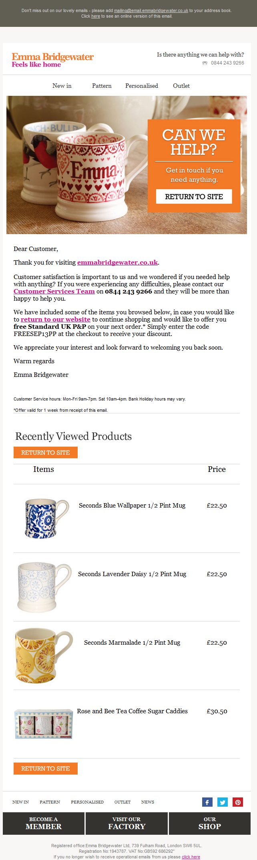Click the Emma Bridgewater logo
This screenshot has width=257, height=860.
(52, 60)
